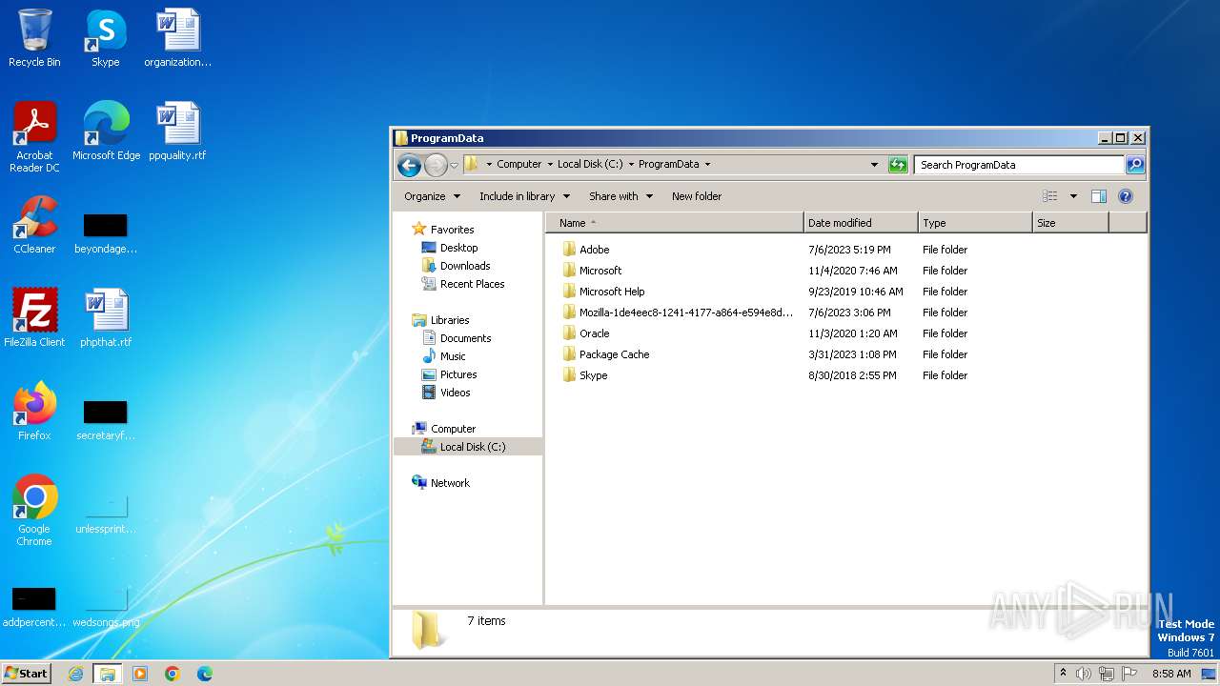
Task: Select Network in the navigation pane
Action: pyautogui.click(x=450, y=483)
